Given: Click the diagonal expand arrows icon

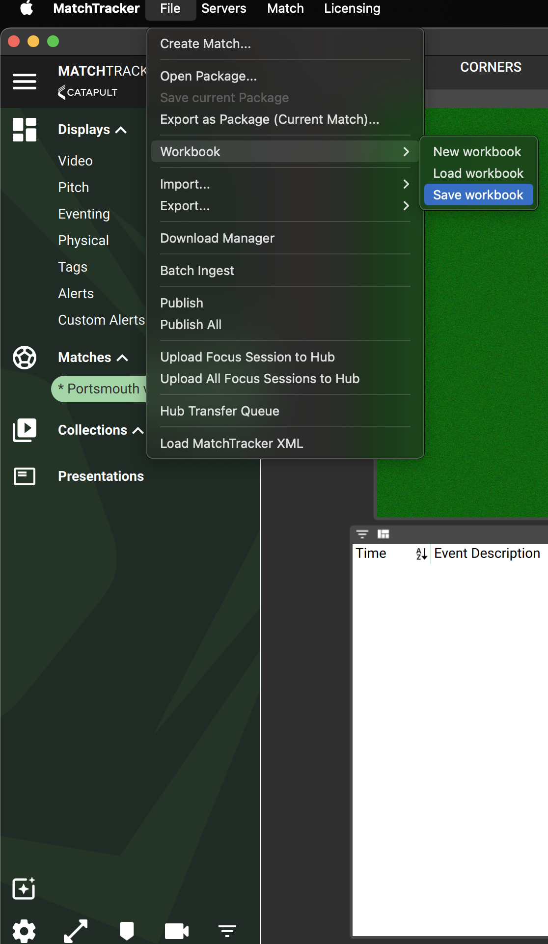Looking at the screenshot, I should [76, 931].
